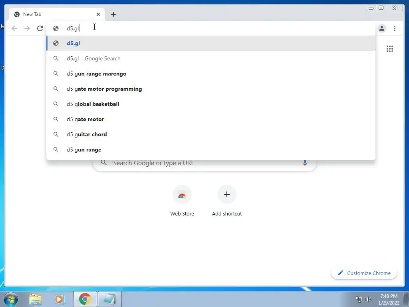Open the Chrome three-dot menu
The height and width of the screenshot is (307, 409).
tap(395, 28)
